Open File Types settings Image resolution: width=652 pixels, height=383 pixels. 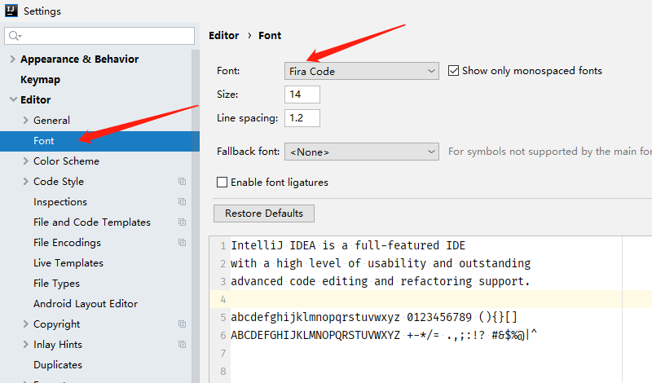56,284
